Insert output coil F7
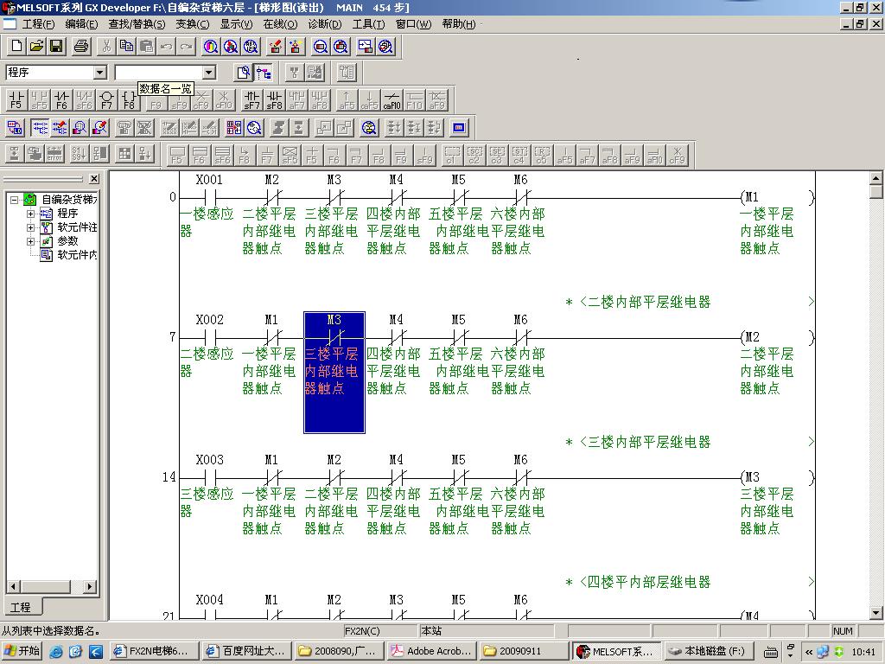This screenshot has width=885, height=664. [106, 100]
